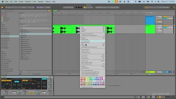Image resolution: width=176 pixels, height=99 pixels.
Task: Choose Bounce to New Track
Action: click(93, 64)
